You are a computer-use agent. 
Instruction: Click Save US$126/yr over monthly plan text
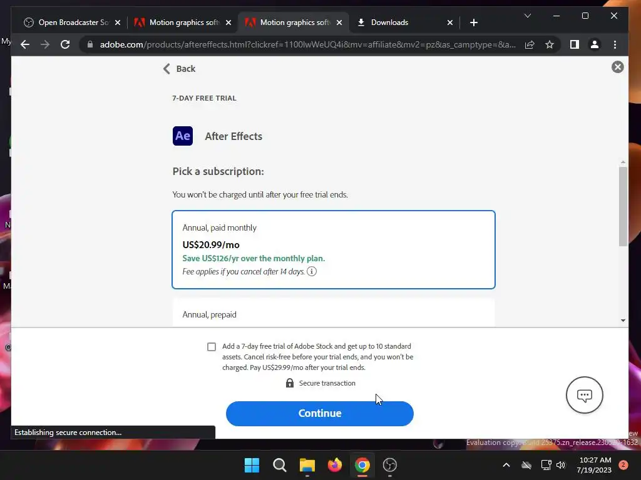pyautogui.click(x=254, y=258)
